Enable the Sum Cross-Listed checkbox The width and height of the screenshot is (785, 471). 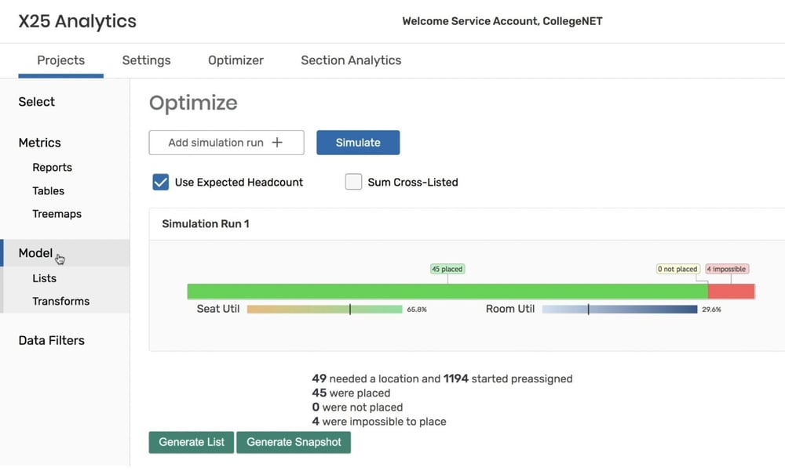click(x=354, y=183)
